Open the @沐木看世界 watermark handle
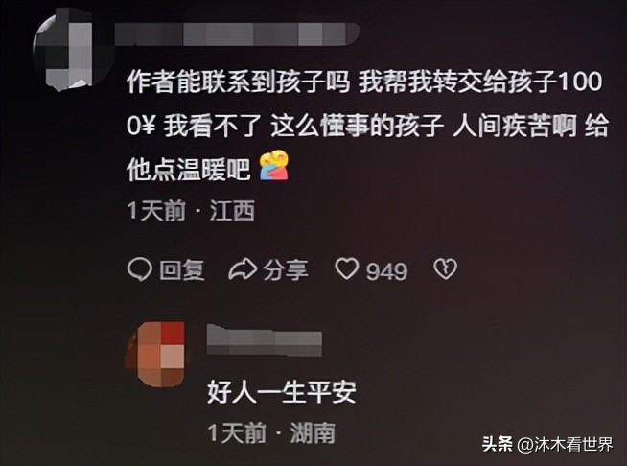The height and width of the screenshot is (466, 627). point(565,444)
